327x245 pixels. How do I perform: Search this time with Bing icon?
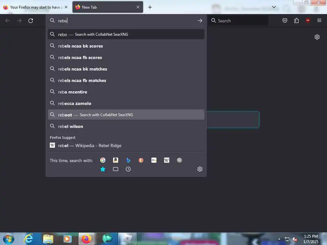tap(128, 160)
